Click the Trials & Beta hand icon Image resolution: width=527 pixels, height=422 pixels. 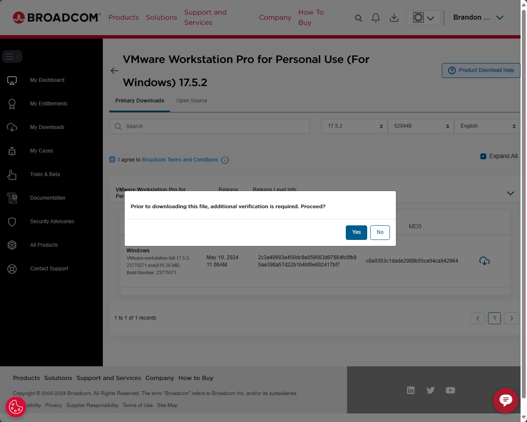(12, 174)
